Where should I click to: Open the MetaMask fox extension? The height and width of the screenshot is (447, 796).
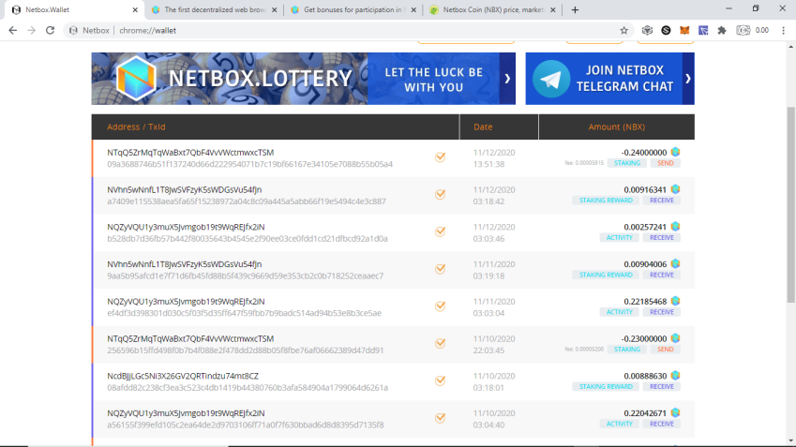pyautogui.click(x=684, y=30)
